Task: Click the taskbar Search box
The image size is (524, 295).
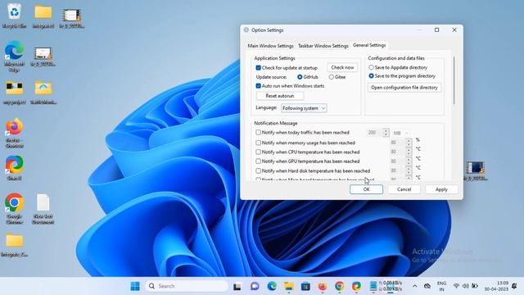Action: 187,286
